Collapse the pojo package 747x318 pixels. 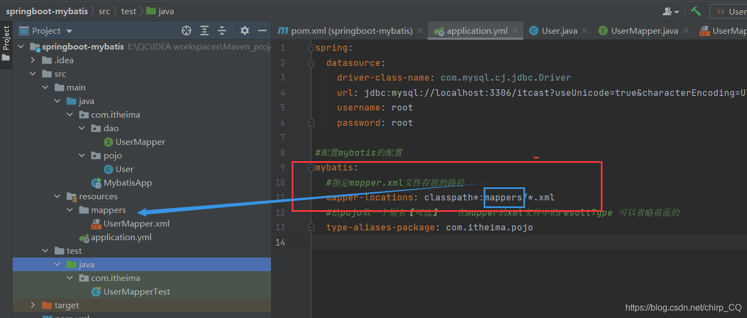(x=82, y=155)
